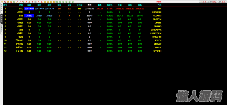
Task: Select the CFFEXIF code cell
Action: pos(157,44)
